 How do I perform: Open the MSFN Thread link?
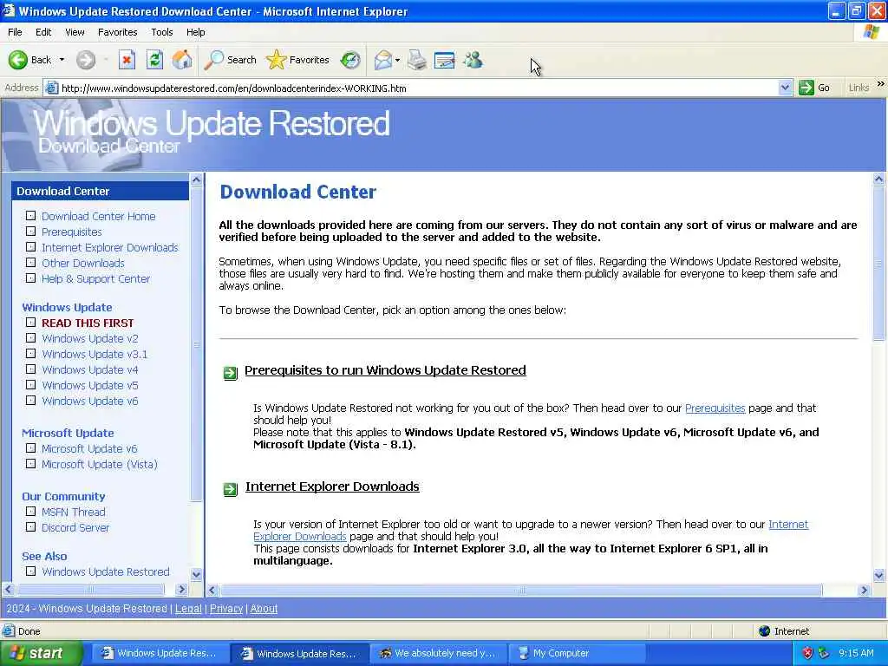click(74, 512)
